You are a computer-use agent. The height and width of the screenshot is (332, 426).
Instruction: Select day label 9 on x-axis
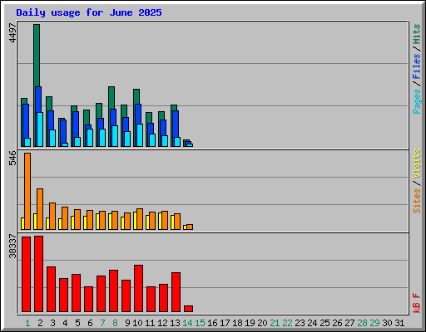(x=127, y=323)
